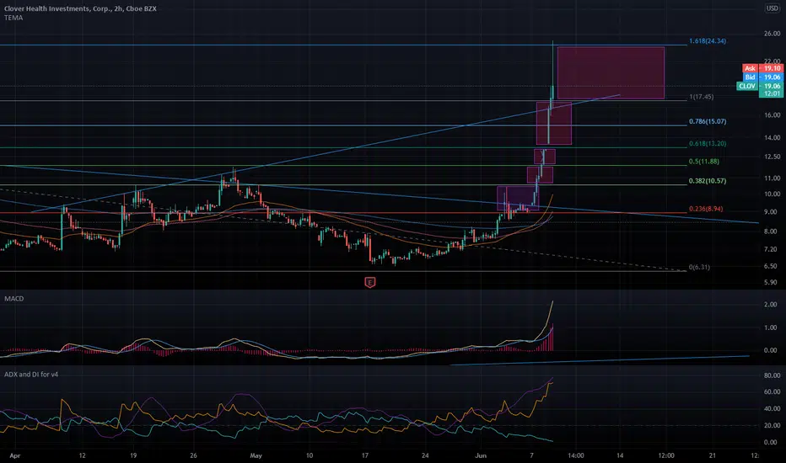Click the Fibonacci 0.236(8.94) level label
The width and height of the screenshot is (786, 463).
[706, 210]
